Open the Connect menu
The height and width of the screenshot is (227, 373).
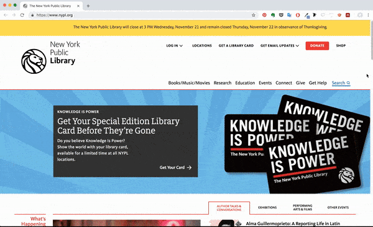click(283, 83)
